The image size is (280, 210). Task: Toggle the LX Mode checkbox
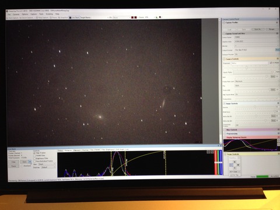(271, 63)
